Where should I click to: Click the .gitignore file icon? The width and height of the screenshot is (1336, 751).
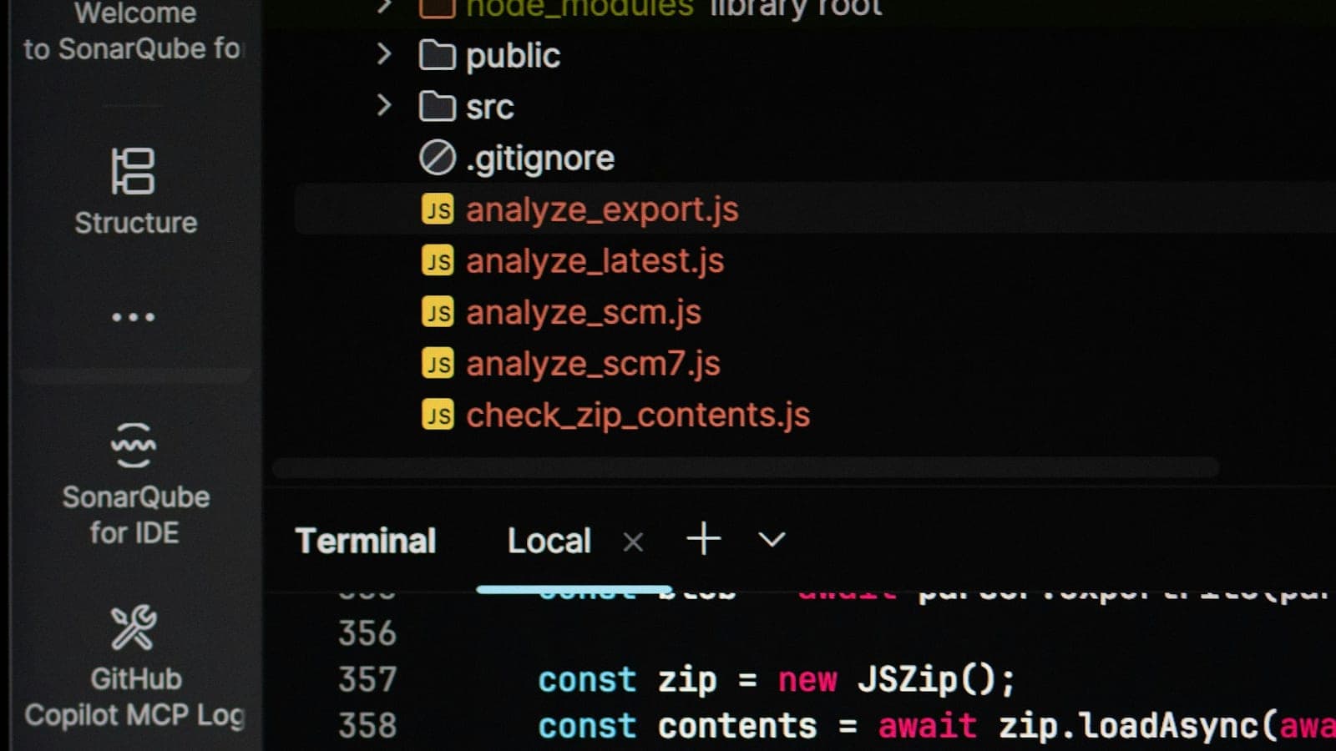click(437, 158)
